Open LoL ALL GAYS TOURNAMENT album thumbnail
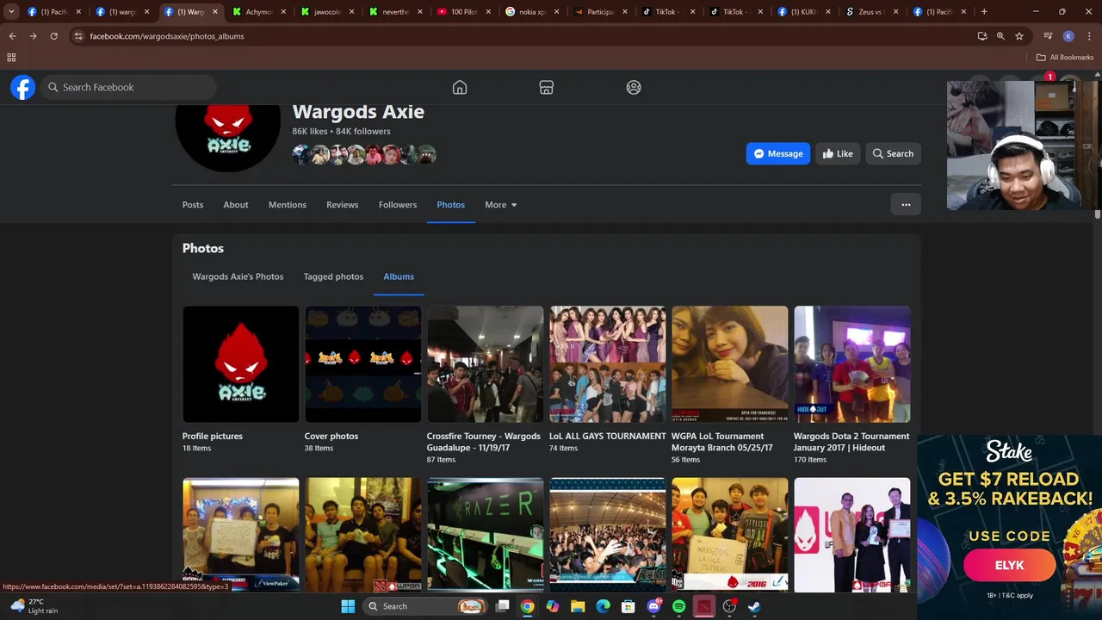The height and width of the screenshot is (620, 1102). [608, 364]
